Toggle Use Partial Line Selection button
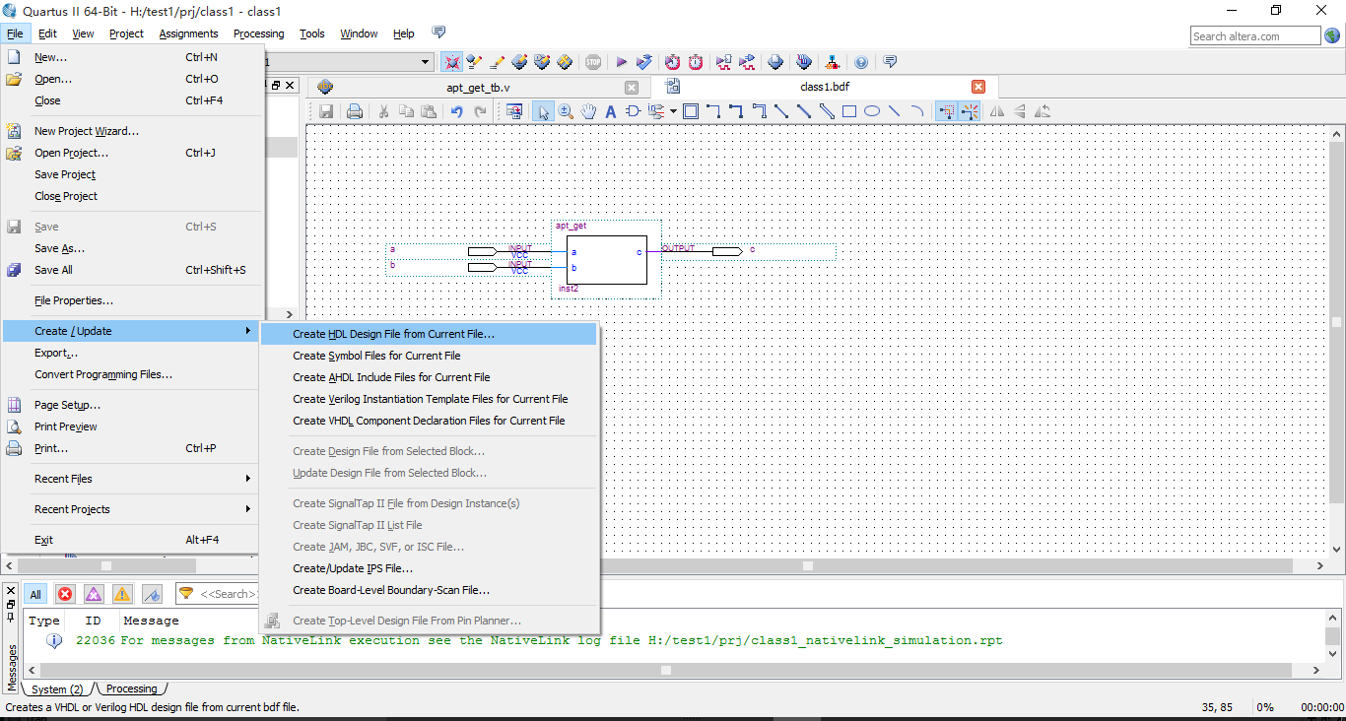The width and height of the screenshot is (1346, 721). pos(970,111)
